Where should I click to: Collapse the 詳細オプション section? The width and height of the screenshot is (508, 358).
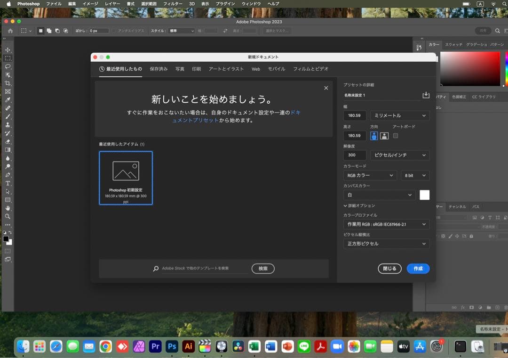tap(361, 205)
